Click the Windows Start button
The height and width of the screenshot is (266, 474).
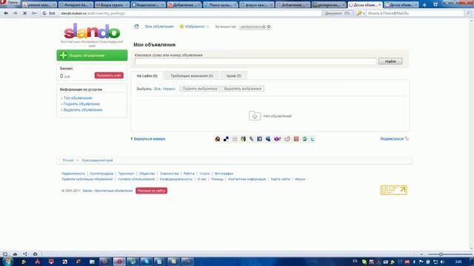[x=7, y=262]
